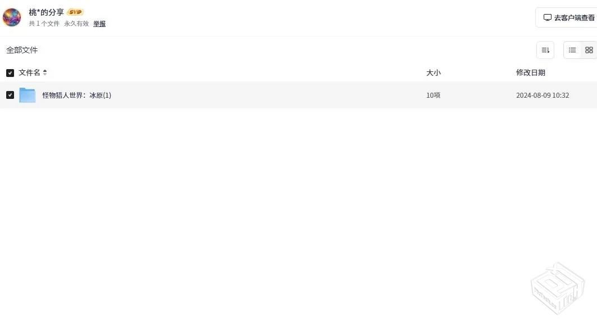597x327 pixels.
Task: Click the 举报 report link
Action: pyautogui.click(x=99, y=24)
